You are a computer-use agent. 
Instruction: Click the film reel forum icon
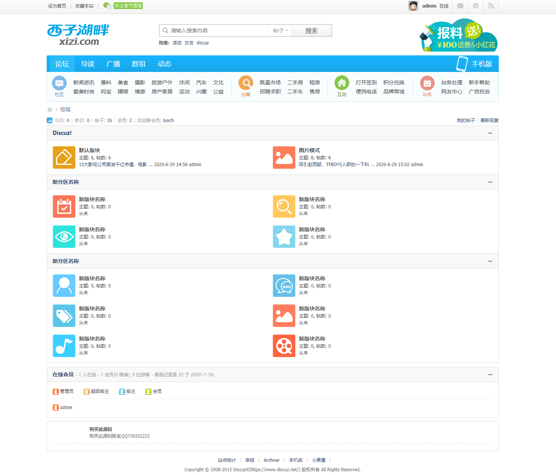coord(284,346)
